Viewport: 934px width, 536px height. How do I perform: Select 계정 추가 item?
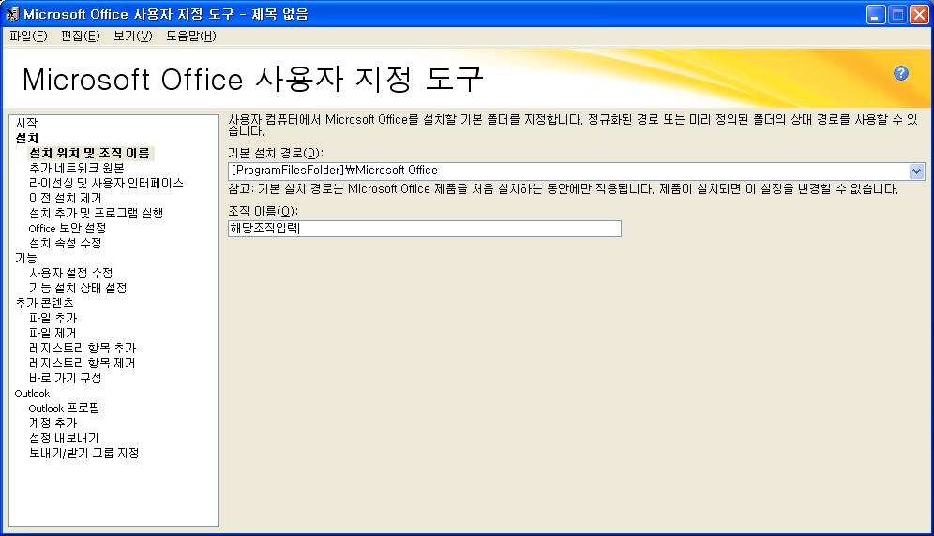point(53,423)
